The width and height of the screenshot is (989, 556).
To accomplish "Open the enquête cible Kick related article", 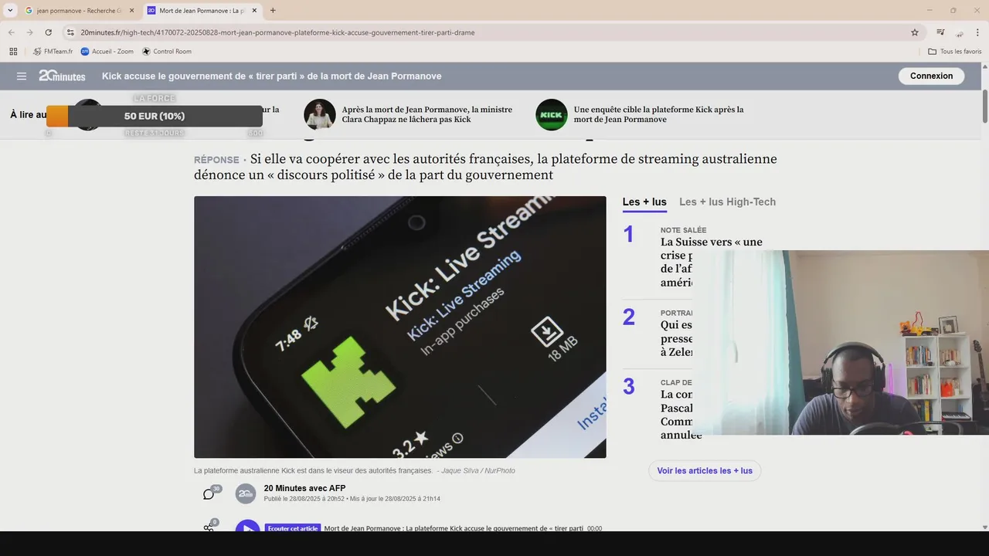I will point(658,114).
